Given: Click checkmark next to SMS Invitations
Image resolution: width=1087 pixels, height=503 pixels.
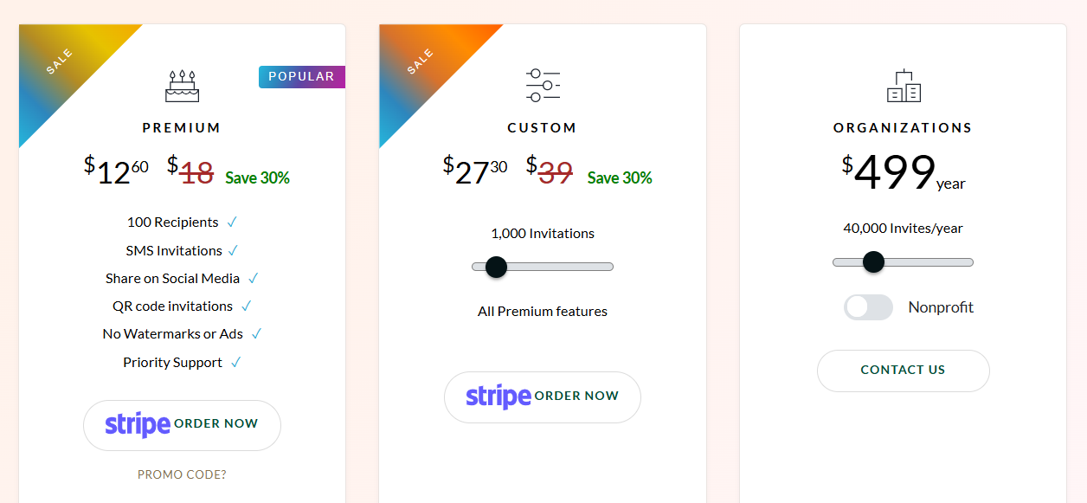Looking at the screenshot, I should pos(233,251).
